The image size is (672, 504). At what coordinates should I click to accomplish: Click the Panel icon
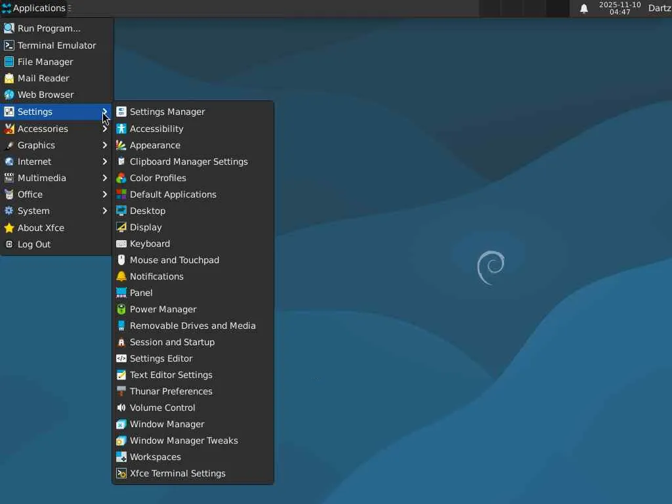(x=121, y=293)
